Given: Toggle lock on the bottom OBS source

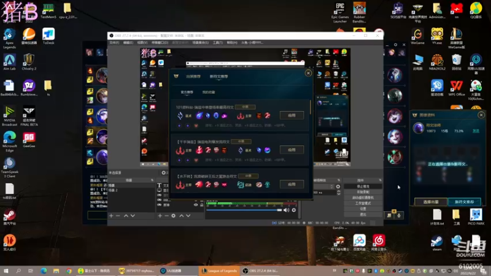Looking at the screenshot, I should coord(202,205).
